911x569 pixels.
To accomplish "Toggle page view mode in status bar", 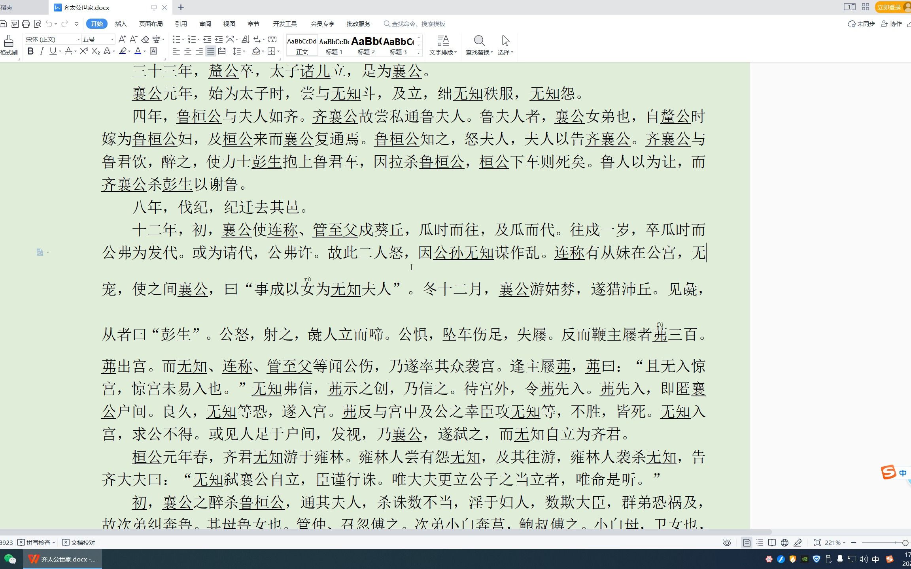I will coord(747,543).
